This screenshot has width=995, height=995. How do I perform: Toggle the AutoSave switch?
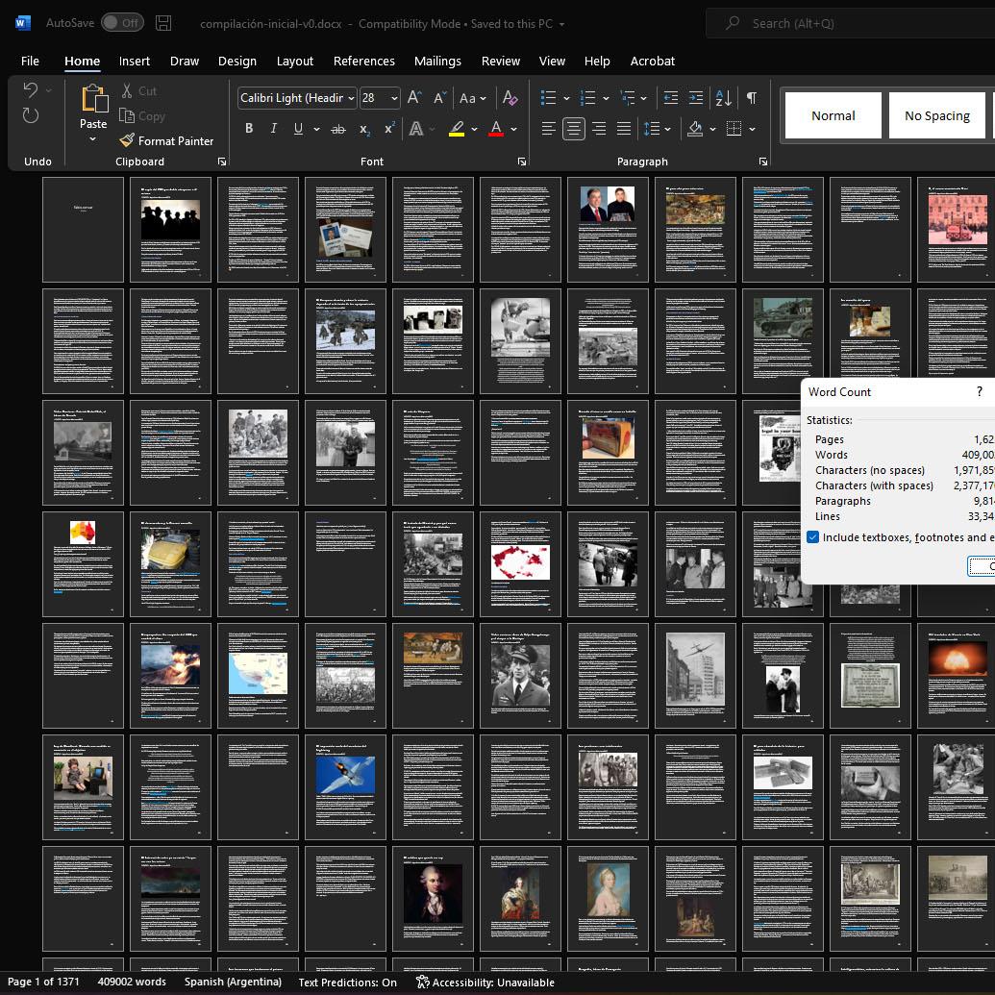click(x=122, y=23)
